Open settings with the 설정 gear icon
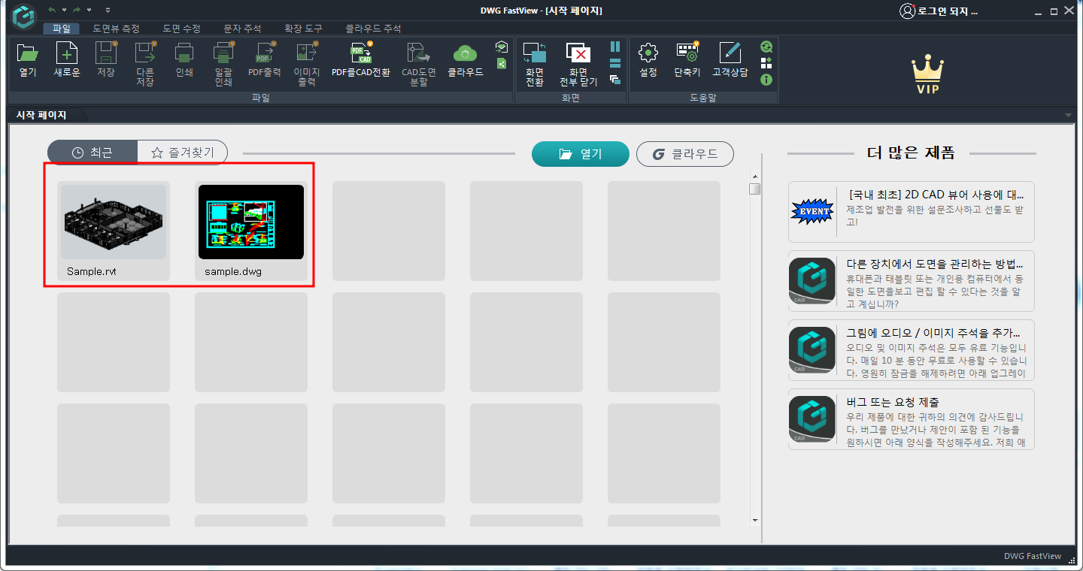Viewport: 1083px width, 571px height. tap(648, 60)
